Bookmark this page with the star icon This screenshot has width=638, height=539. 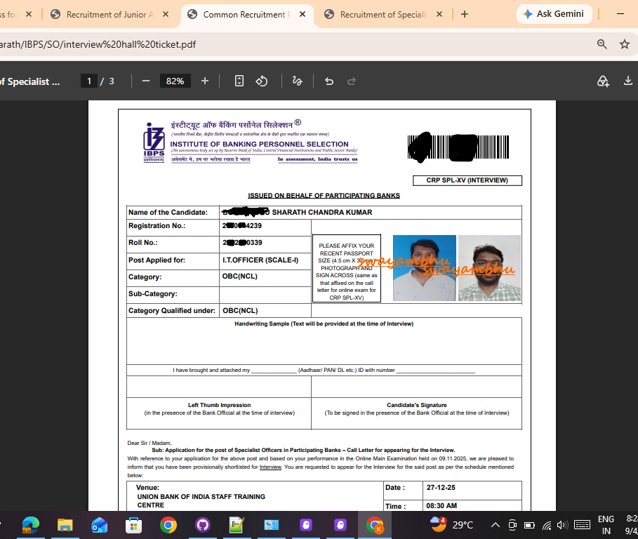pyautogui.click(x=625, y=44)
